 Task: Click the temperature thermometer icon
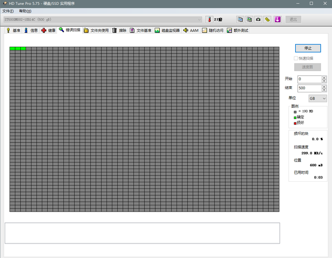pos(210,20)
